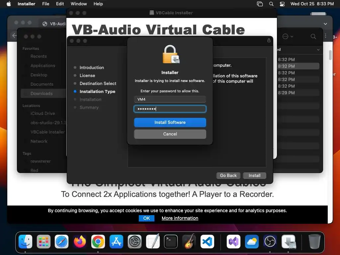This screenshot has width=340, height=255.
Task: Open Control Center in the menu bar
Action: [282, 4]
